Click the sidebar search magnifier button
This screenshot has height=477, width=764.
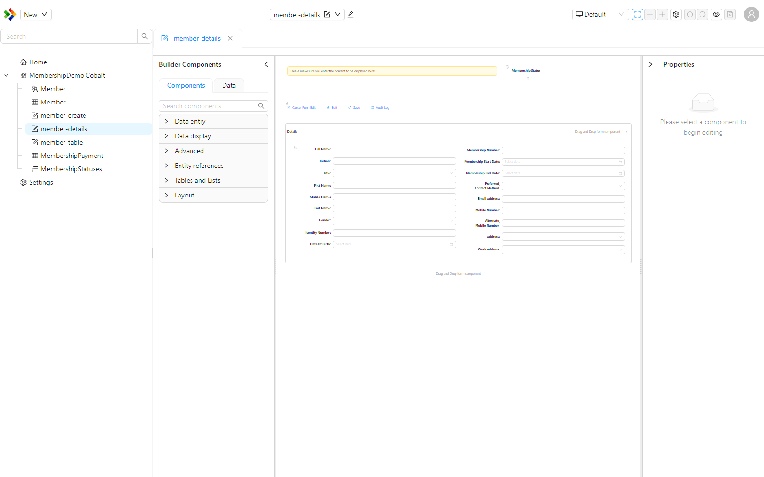point(145,36)
